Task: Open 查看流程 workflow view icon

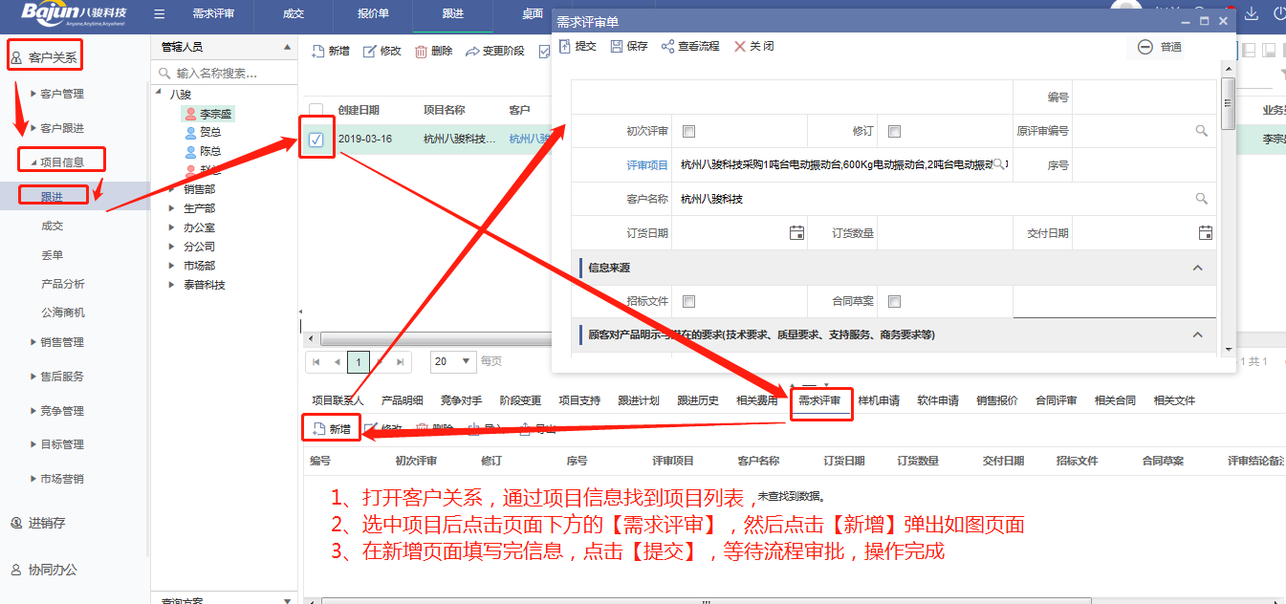Action: pos(667,46)
